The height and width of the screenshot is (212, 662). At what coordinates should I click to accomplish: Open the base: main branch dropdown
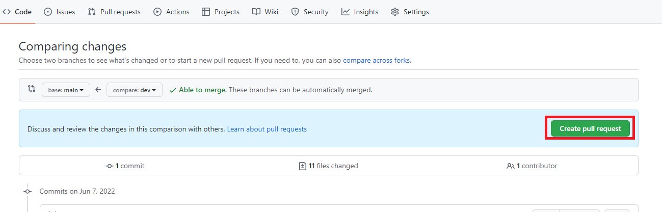pyautogui.click(x=66, y=90)
